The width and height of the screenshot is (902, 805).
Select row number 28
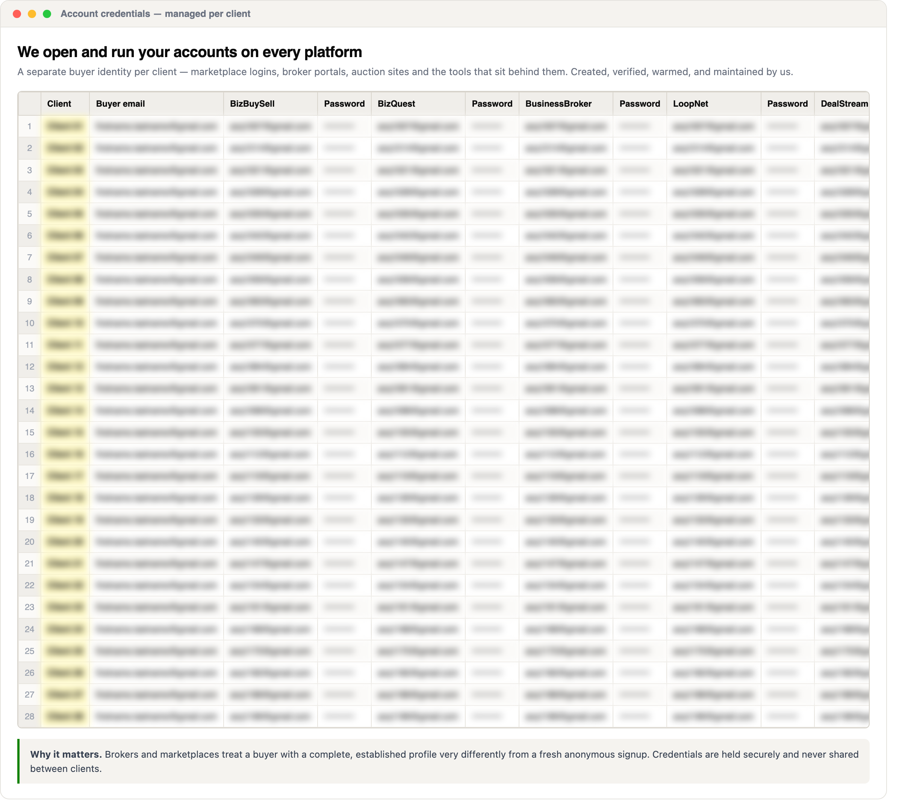tap(30, 717)
